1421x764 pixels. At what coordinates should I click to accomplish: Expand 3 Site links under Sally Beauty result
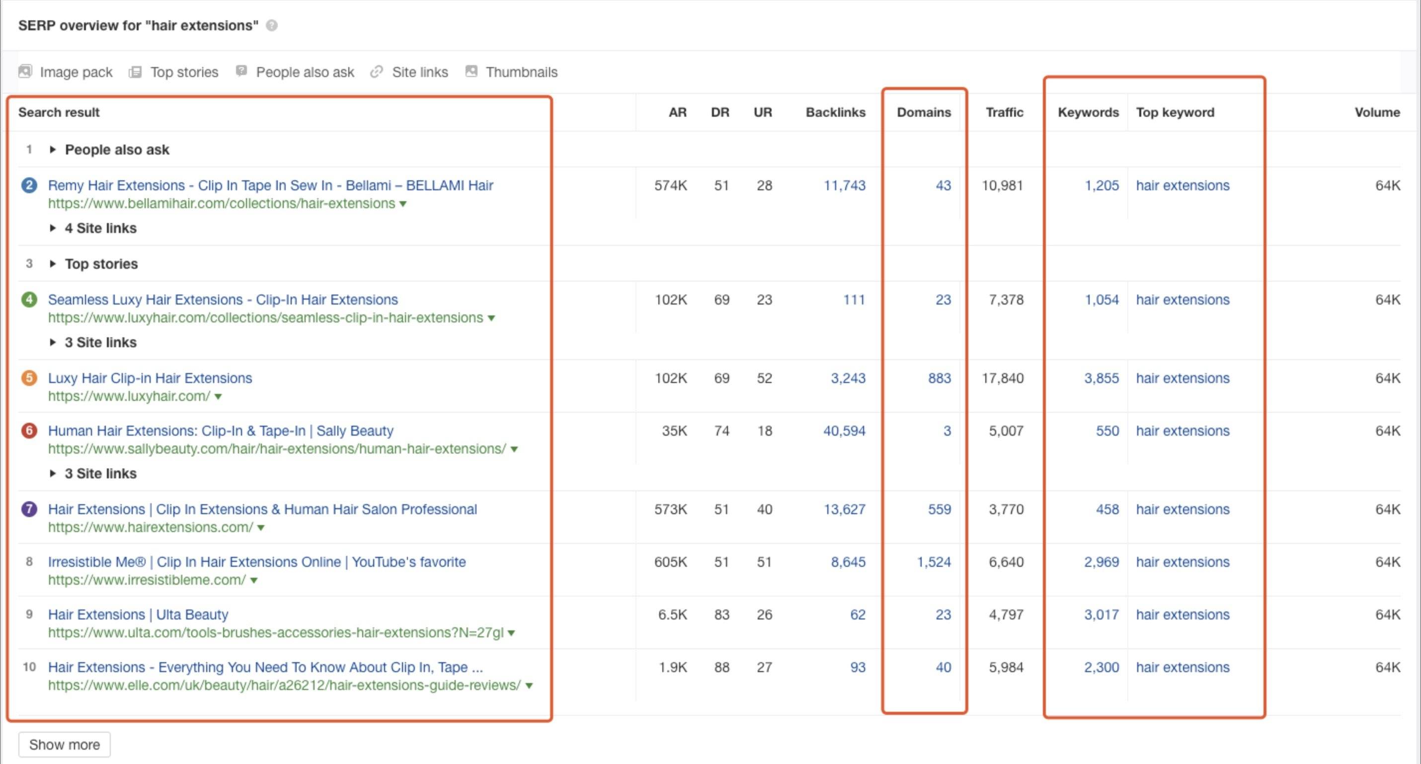52,473
